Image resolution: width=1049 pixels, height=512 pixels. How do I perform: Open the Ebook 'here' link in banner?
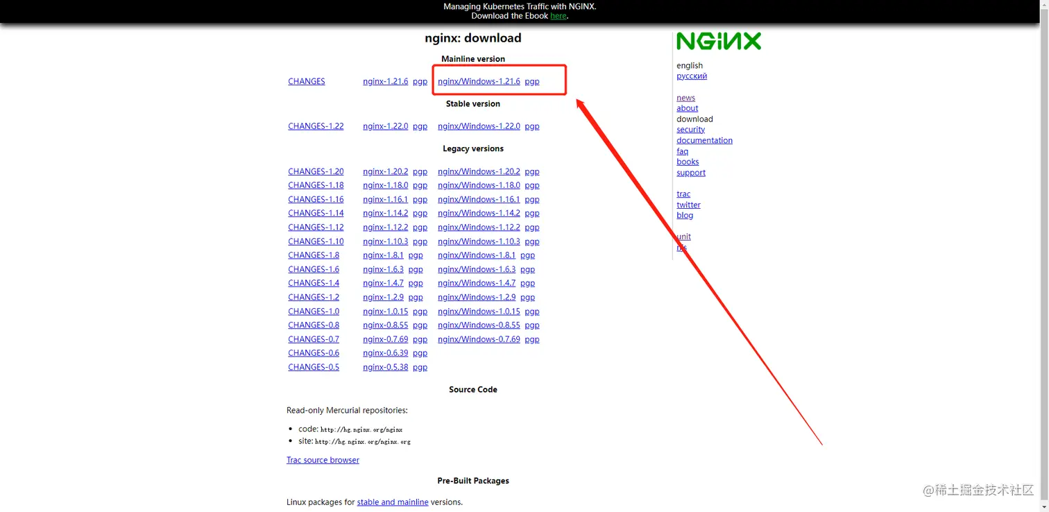click(558, 16)
